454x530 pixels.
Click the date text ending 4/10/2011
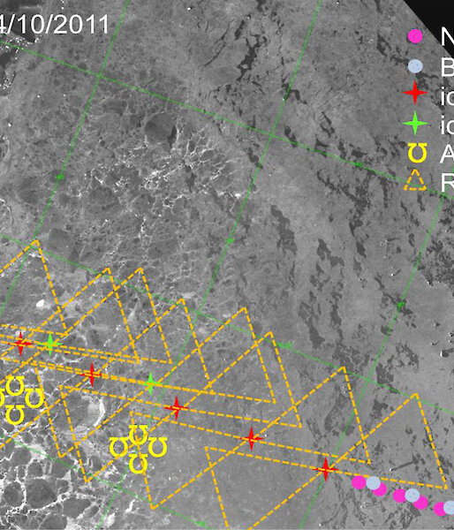54,25
